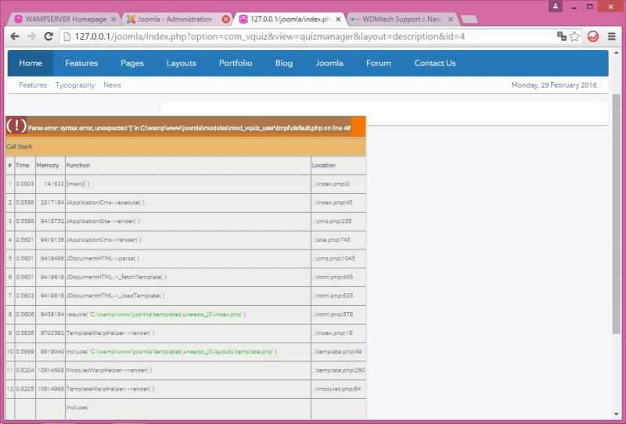Click the browser forward arrow
The image size is (626, 424).
pyautogui.click(x=31, y=37)
